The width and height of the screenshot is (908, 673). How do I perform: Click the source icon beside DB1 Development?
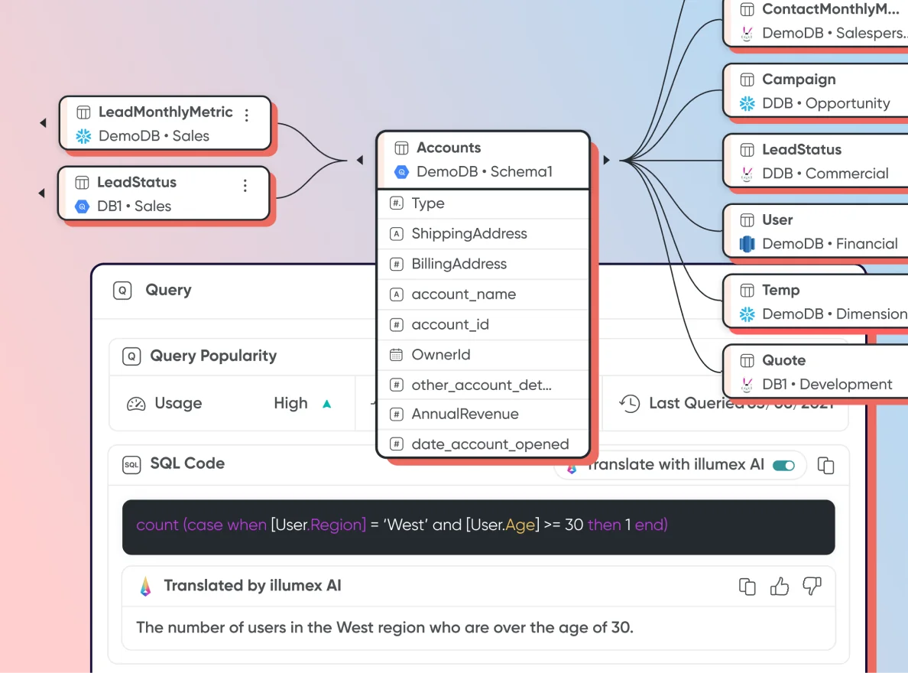[747, 385]
